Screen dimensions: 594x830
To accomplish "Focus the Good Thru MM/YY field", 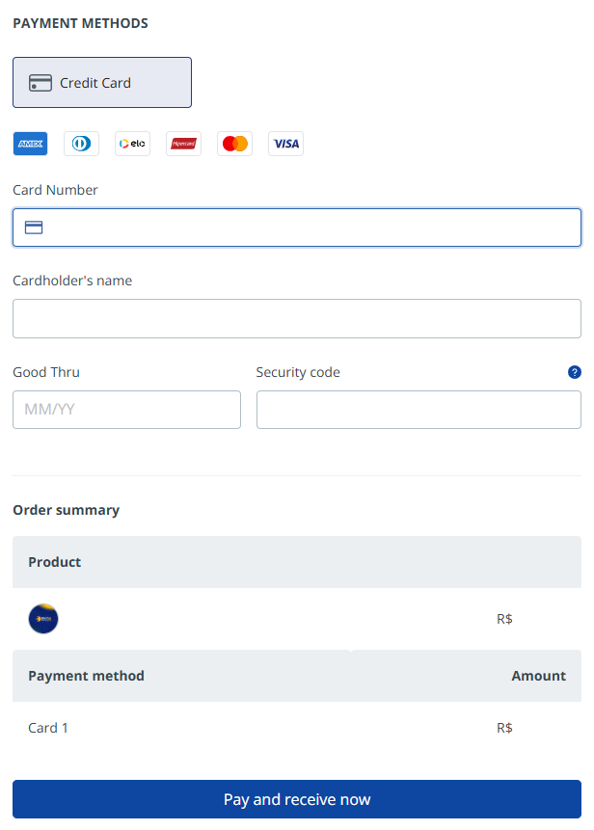I will 126,410.
